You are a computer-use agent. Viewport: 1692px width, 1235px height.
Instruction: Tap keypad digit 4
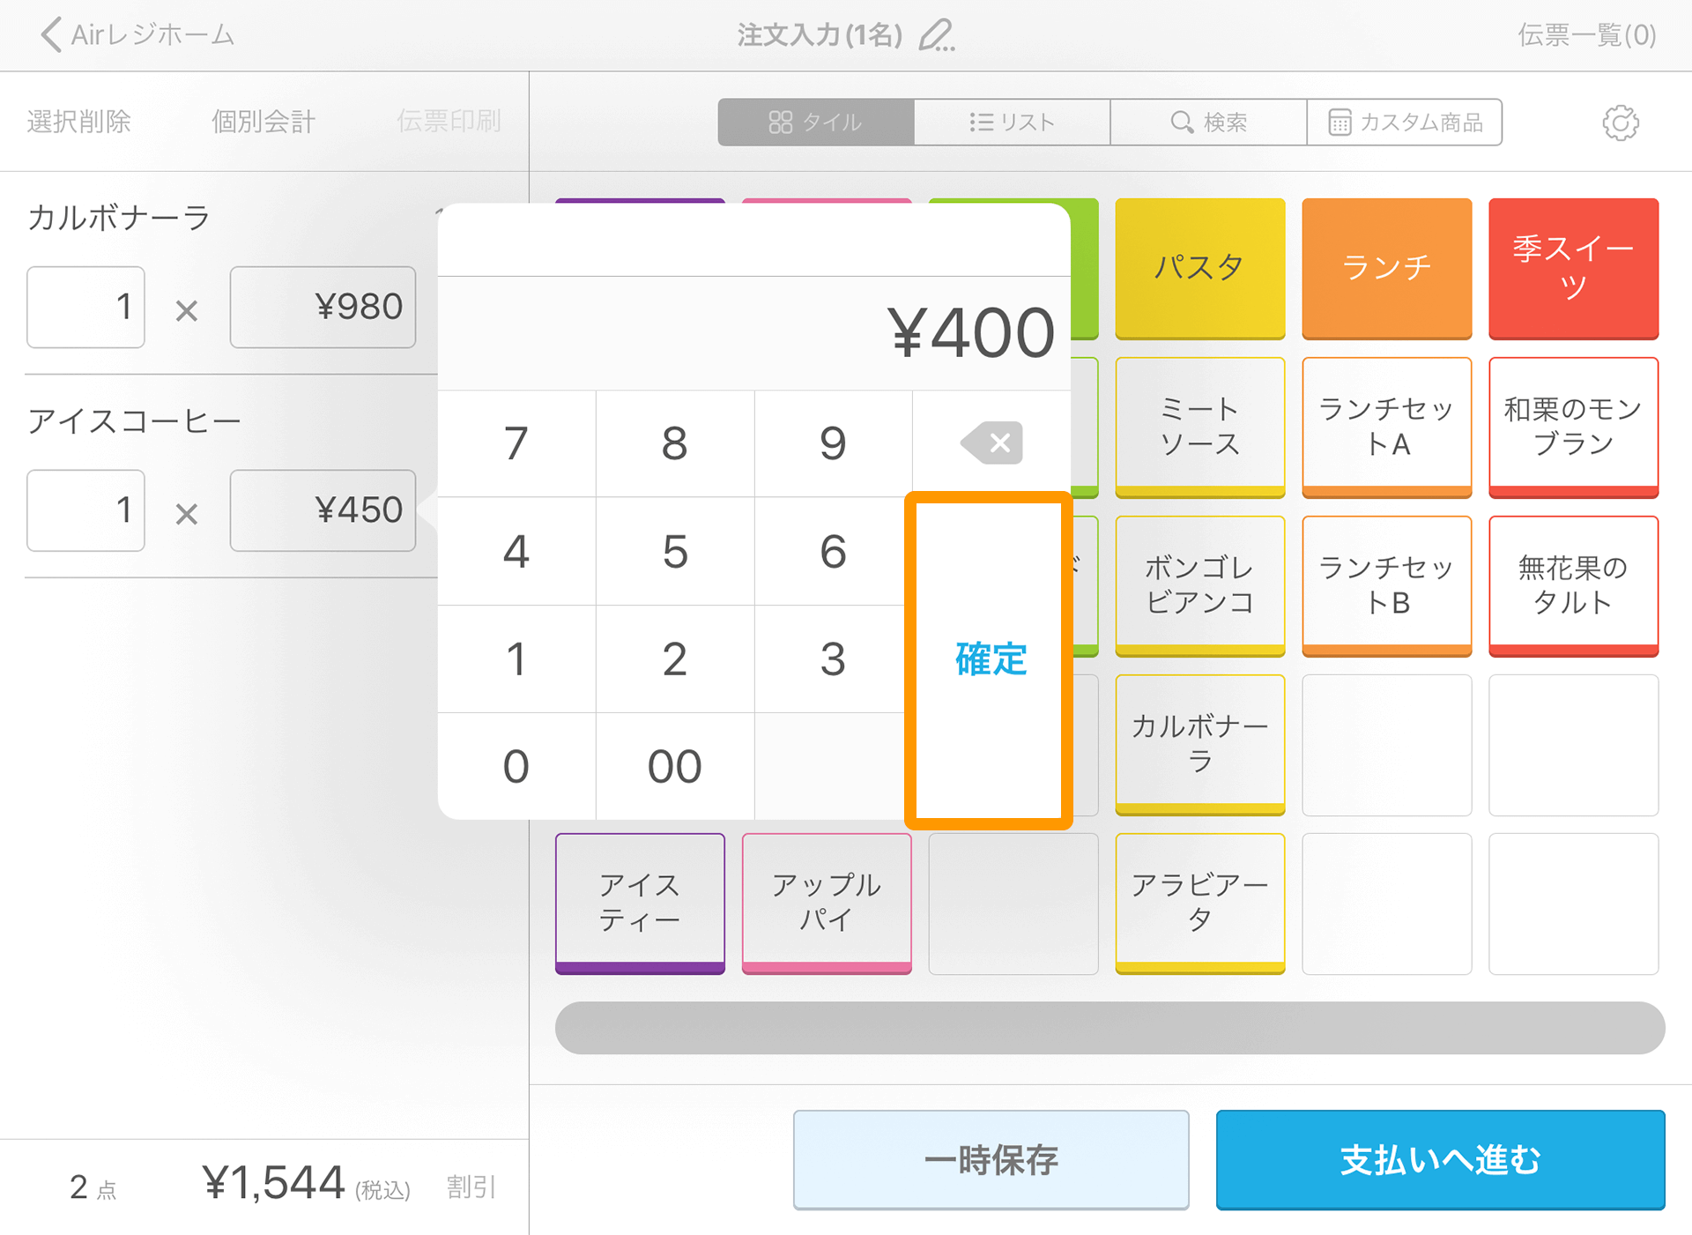tap(516, 552)
